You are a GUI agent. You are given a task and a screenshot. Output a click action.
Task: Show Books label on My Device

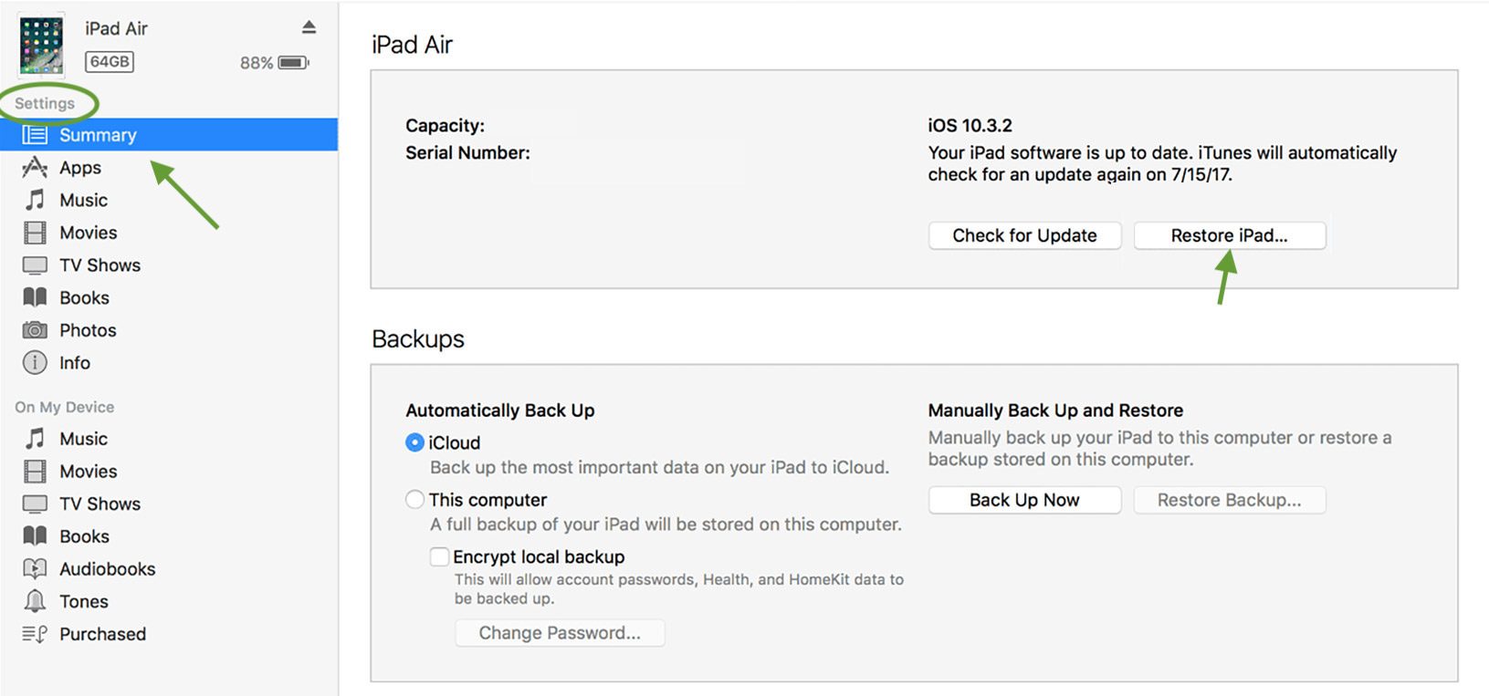point(84,536)
